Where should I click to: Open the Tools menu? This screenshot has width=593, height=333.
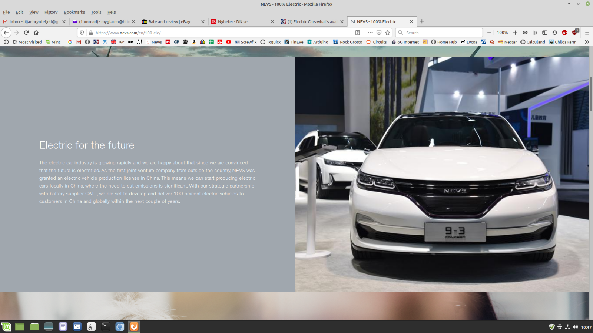tap(96, 12)
